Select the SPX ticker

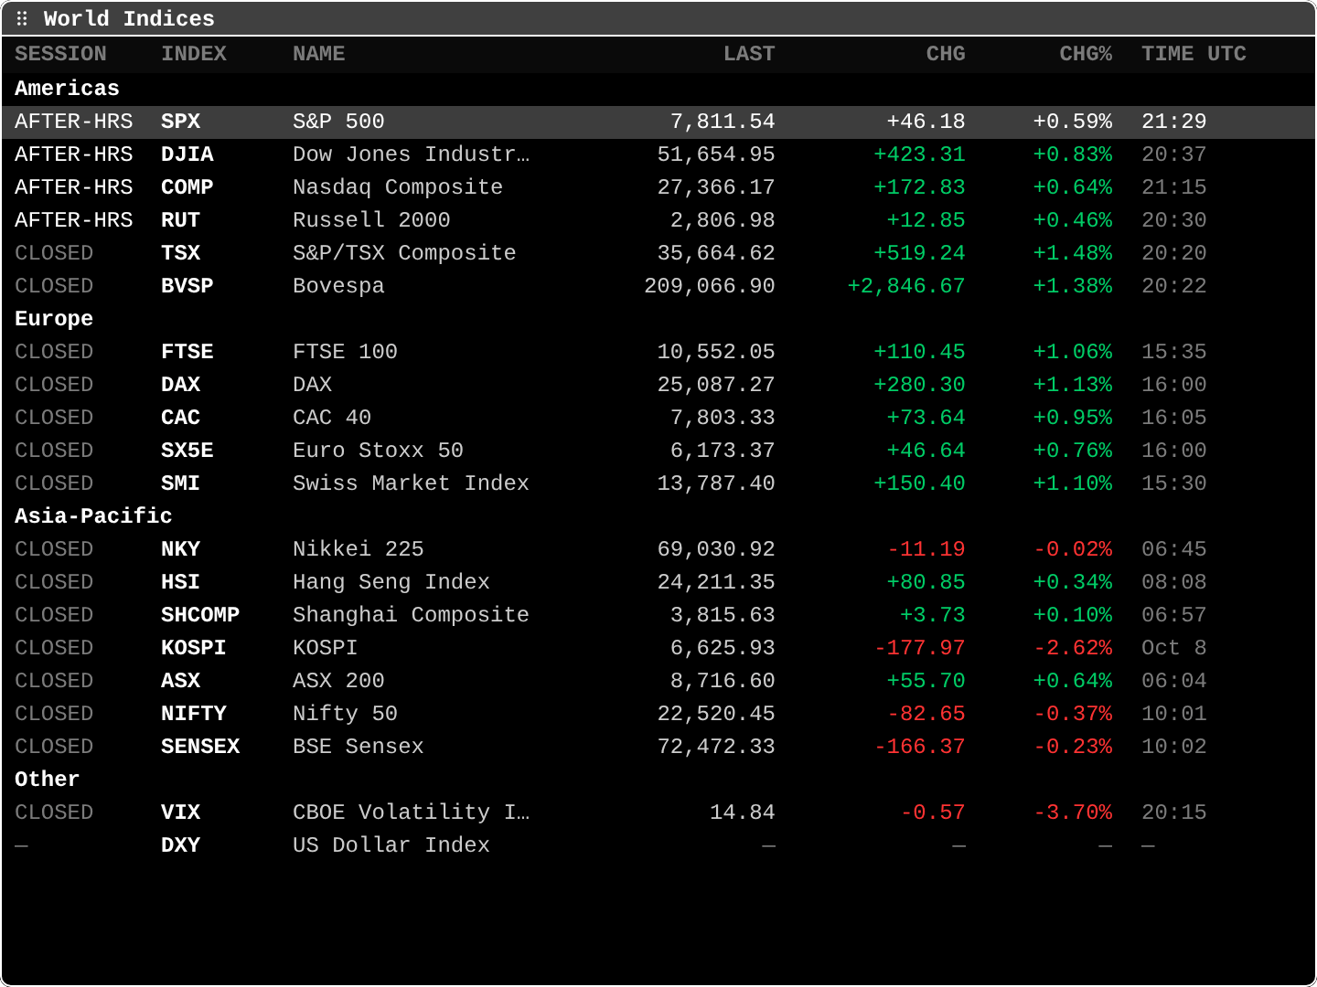point(180,122)
